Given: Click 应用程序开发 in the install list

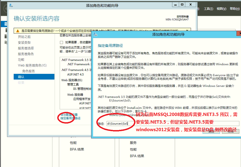Looking at the screenshot, I should (82, 99).
